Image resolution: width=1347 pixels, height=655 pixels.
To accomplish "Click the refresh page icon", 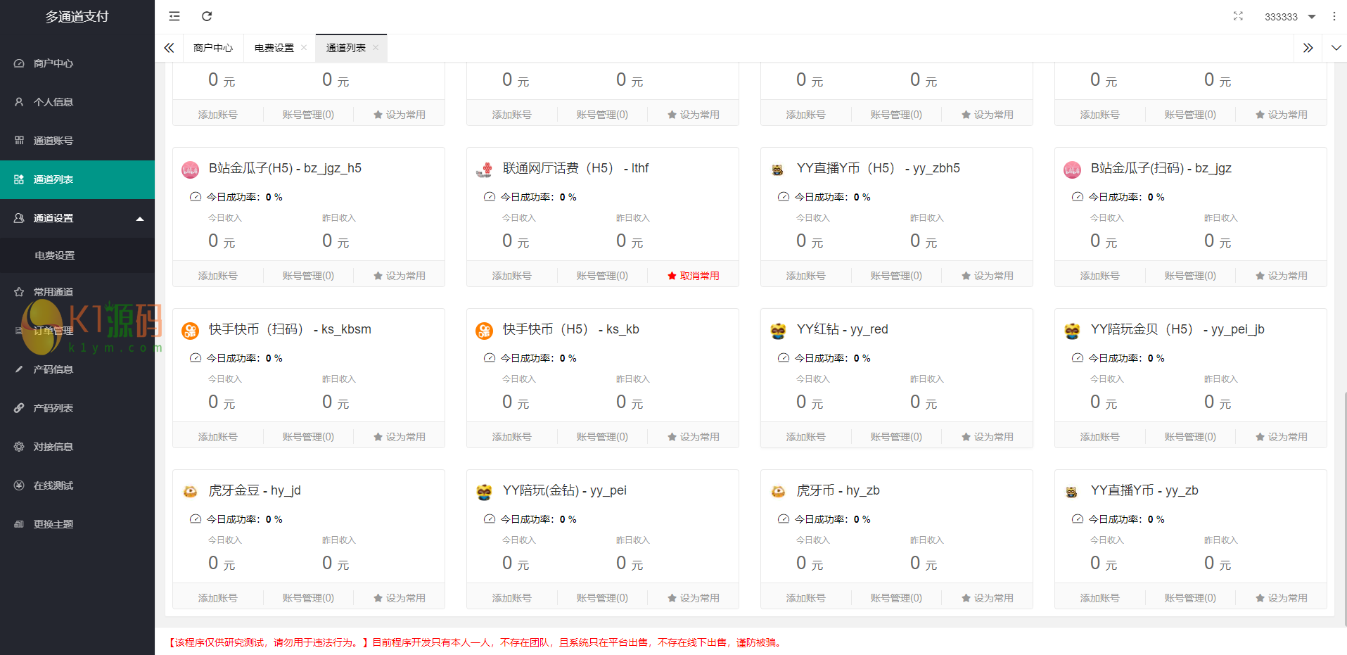I will pos(207,16).
